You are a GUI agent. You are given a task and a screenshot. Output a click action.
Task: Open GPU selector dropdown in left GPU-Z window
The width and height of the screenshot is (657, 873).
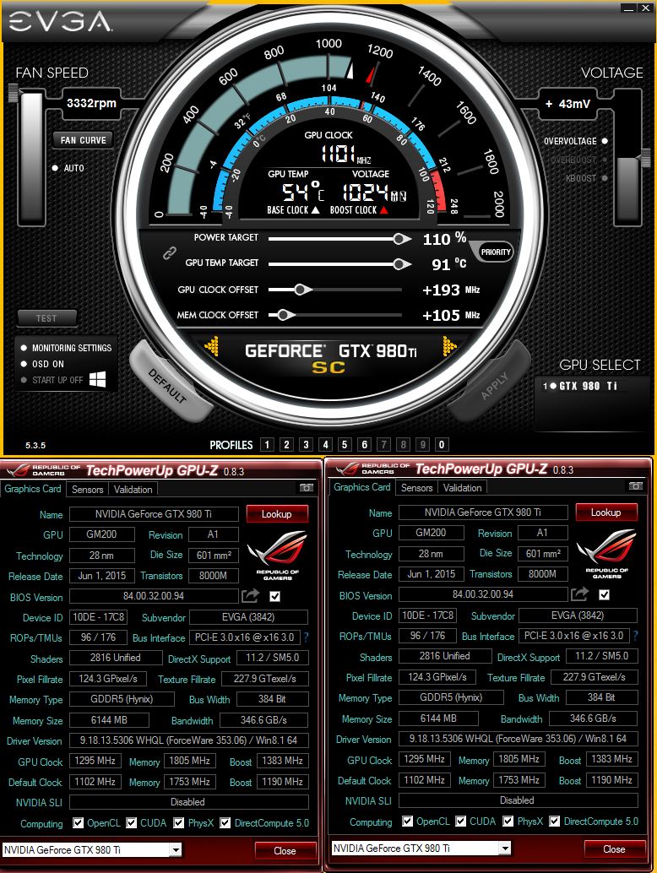176,849
